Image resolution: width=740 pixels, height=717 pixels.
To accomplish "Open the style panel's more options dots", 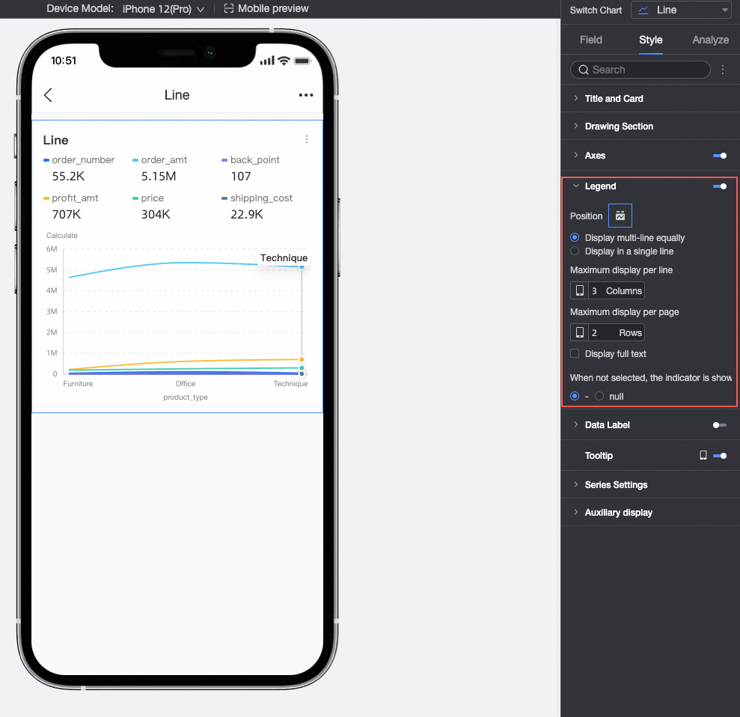I will tap(723, 70).
